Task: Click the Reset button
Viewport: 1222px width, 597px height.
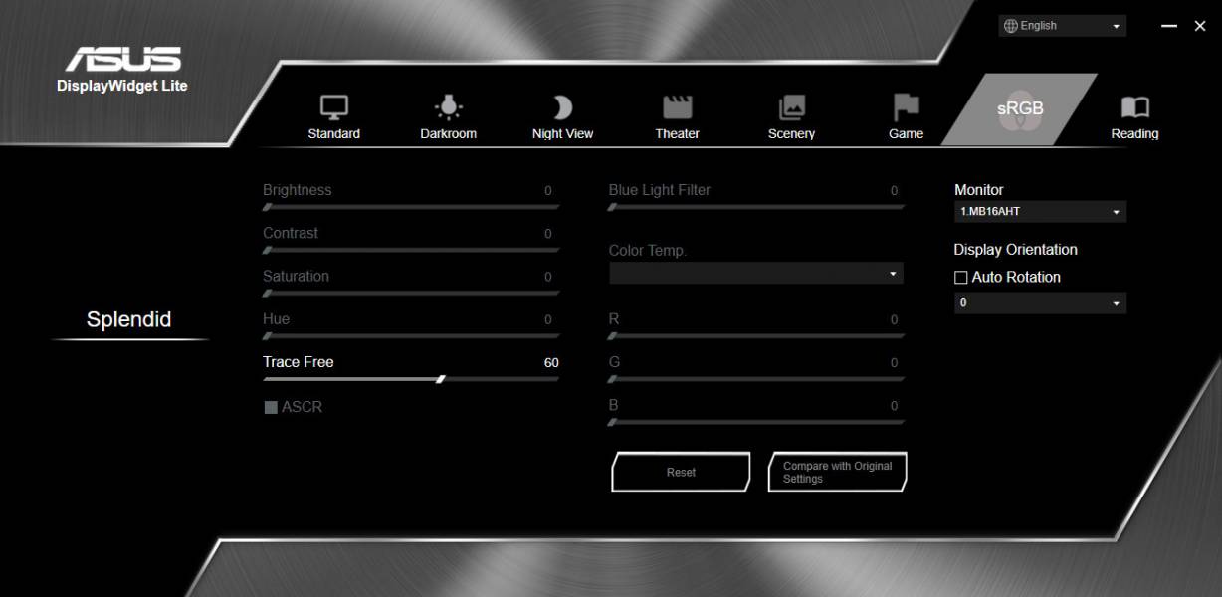Action: click(681, 472)
